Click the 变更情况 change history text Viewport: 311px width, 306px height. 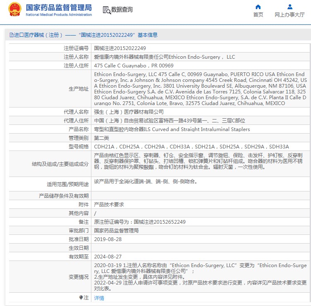point(200,277)
